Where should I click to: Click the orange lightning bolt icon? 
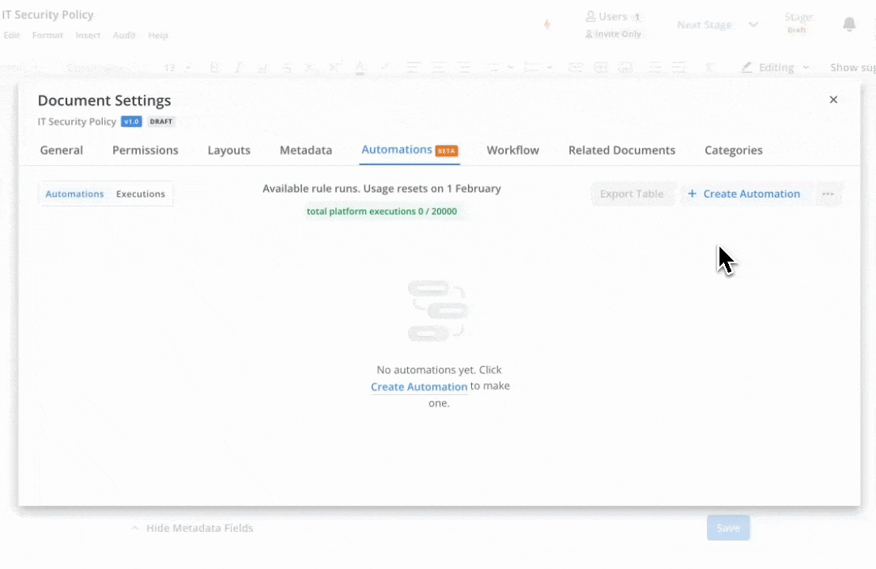(x=546, y=24)
